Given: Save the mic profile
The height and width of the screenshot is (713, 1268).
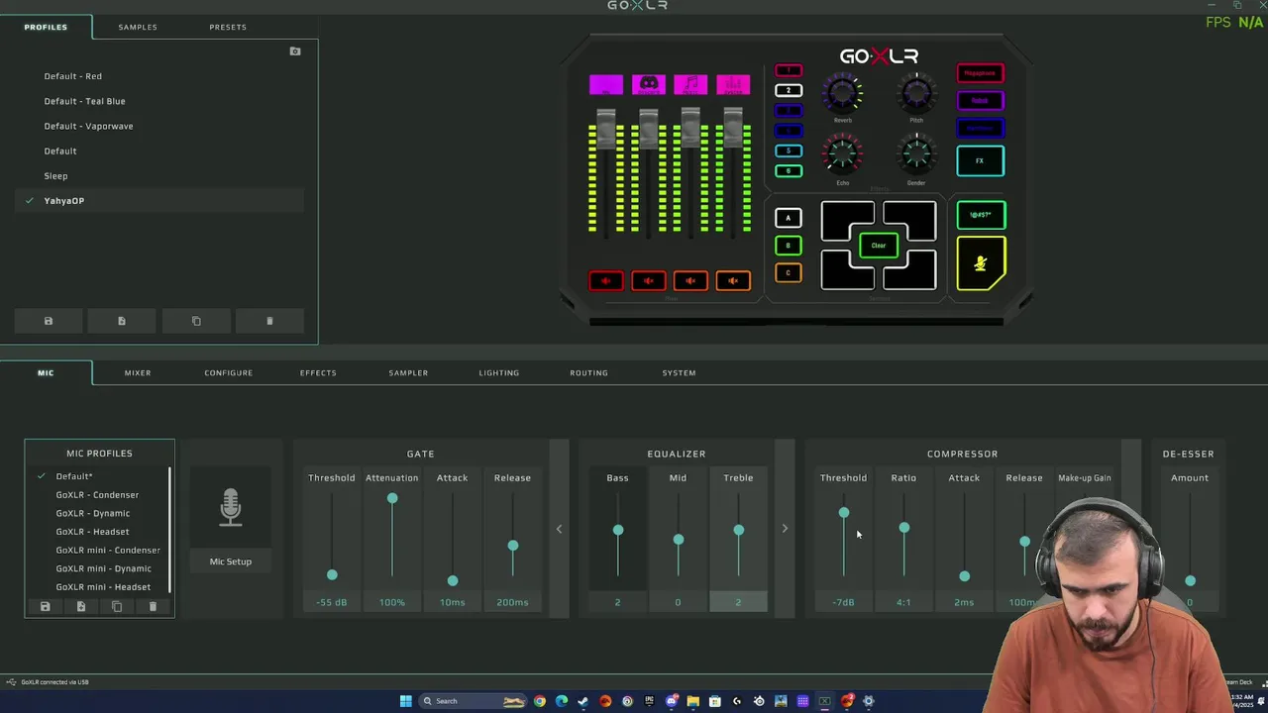Looking at the screenshot, I should (45, 606).
